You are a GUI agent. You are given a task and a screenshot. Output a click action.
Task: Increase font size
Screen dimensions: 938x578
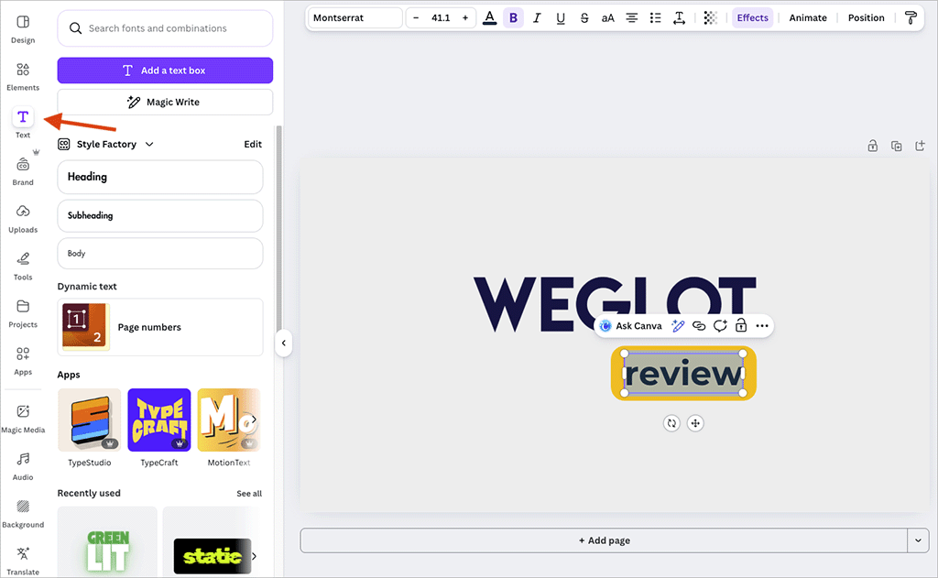[x=464, y=18]
